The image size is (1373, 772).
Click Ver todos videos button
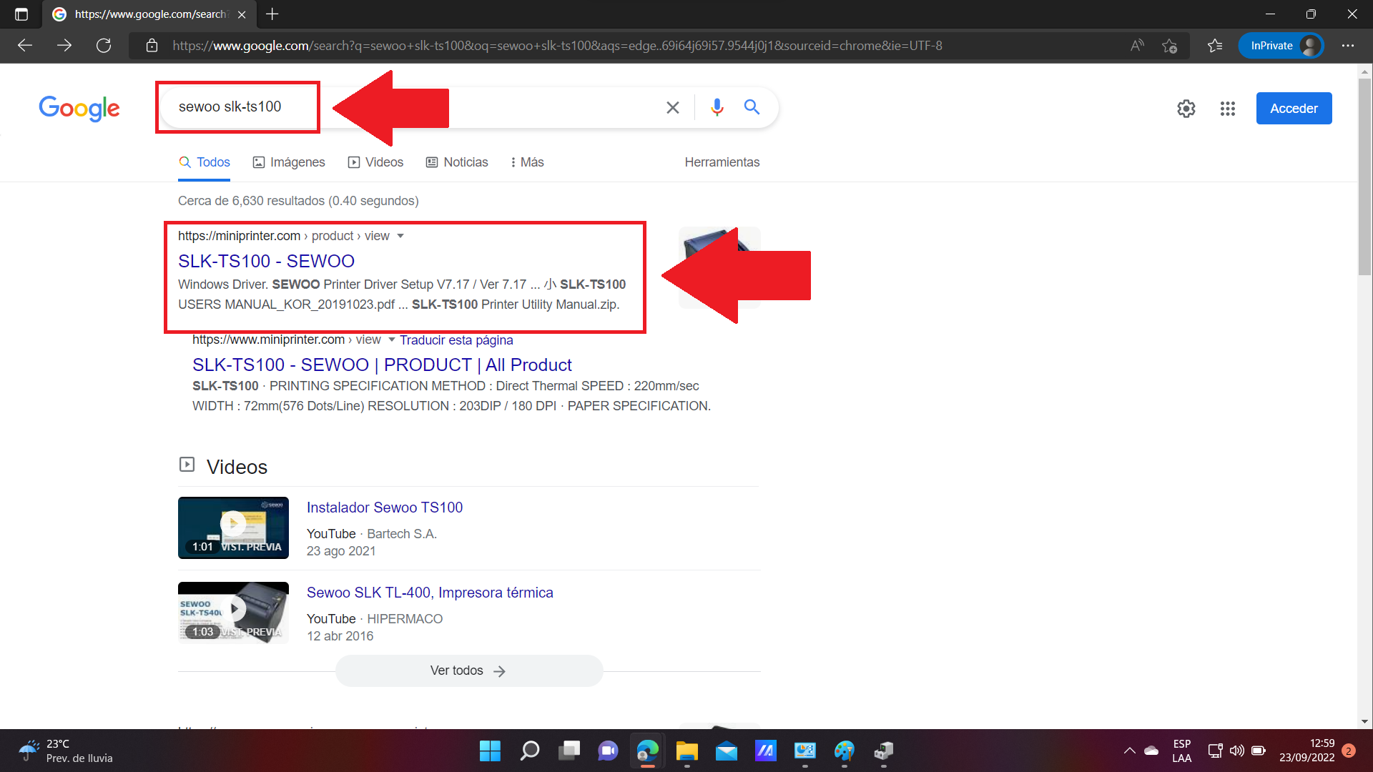(468, 670)
